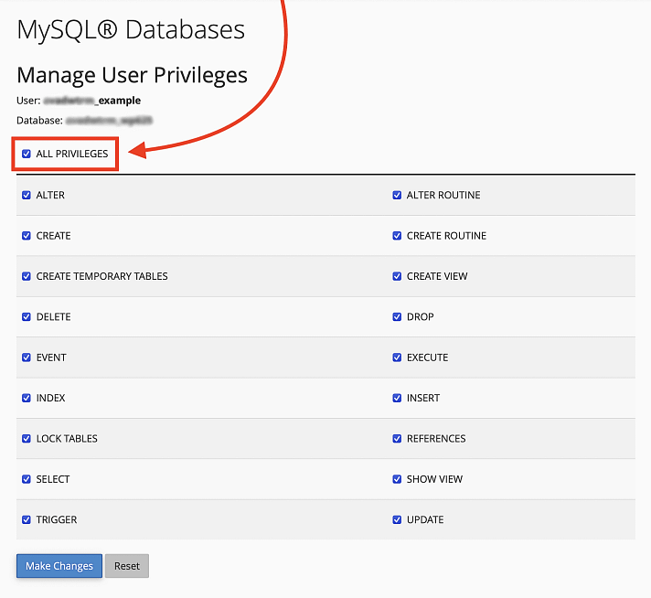
Task: Toggle the CREATE ROUTINE checkbox
Action: [x=397, y=236]
